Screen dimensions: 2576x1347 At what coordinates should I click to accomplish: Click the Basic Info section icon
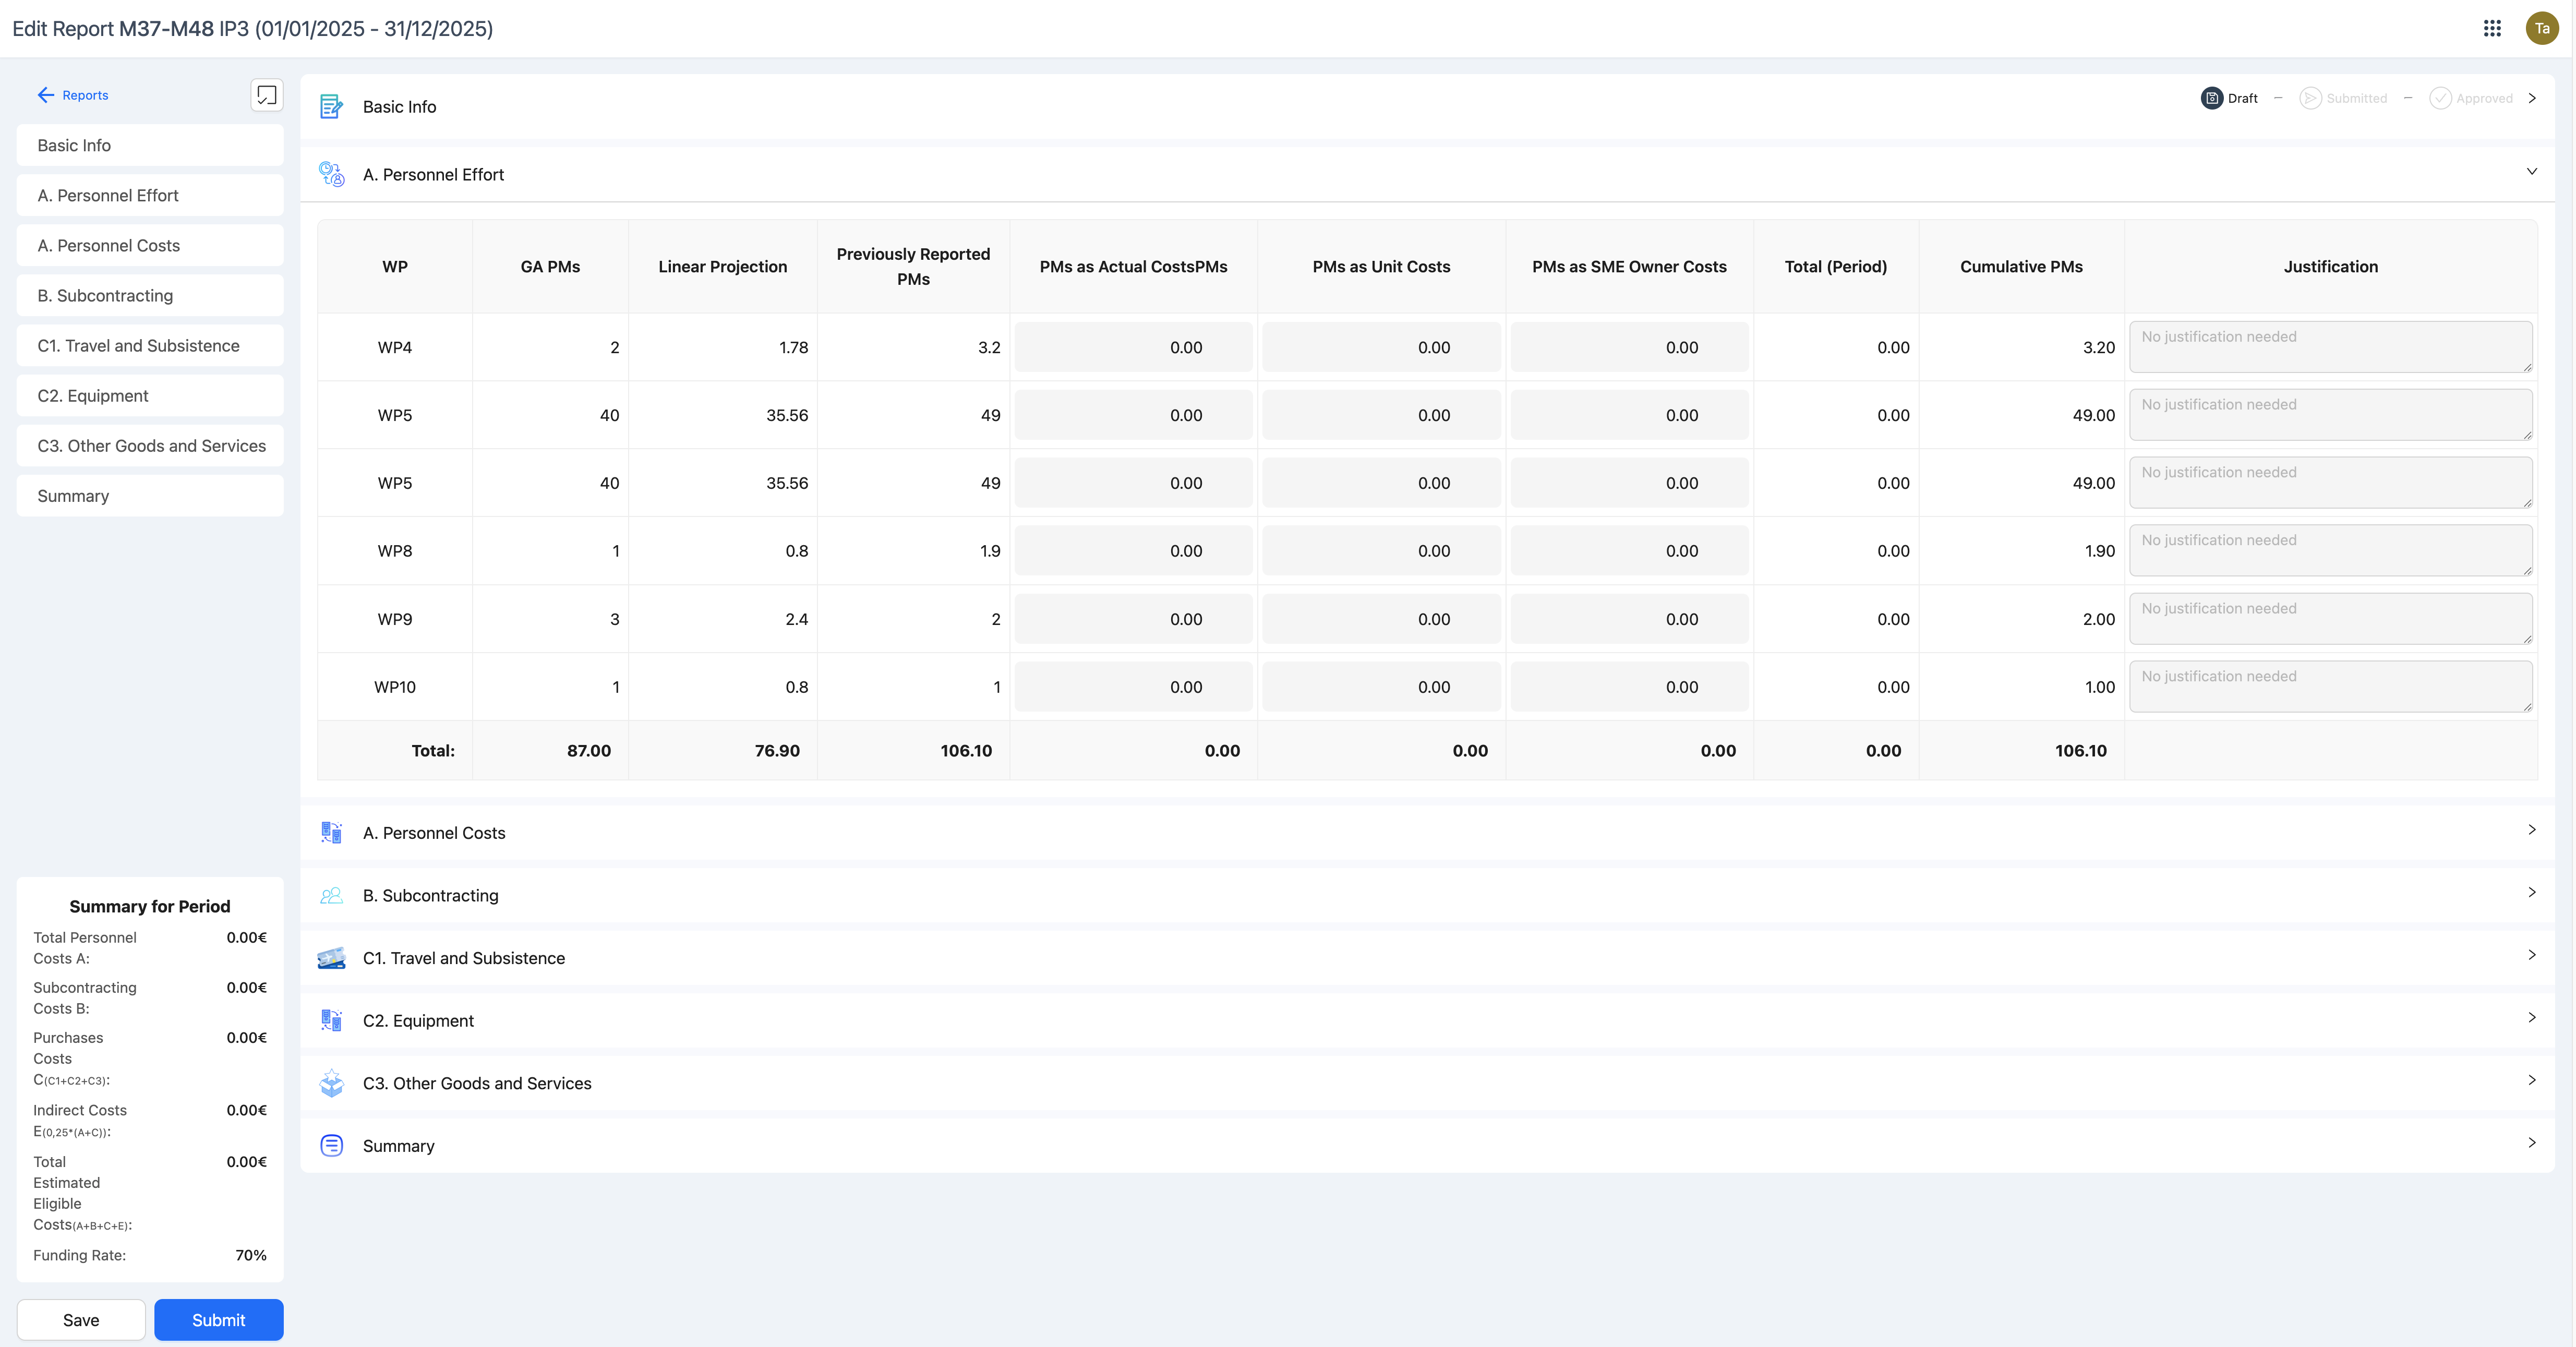tap(331, 106)
